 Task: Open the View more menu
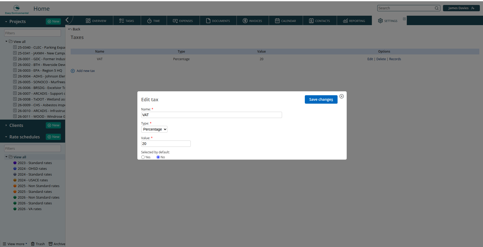click(x=15, y=244)
